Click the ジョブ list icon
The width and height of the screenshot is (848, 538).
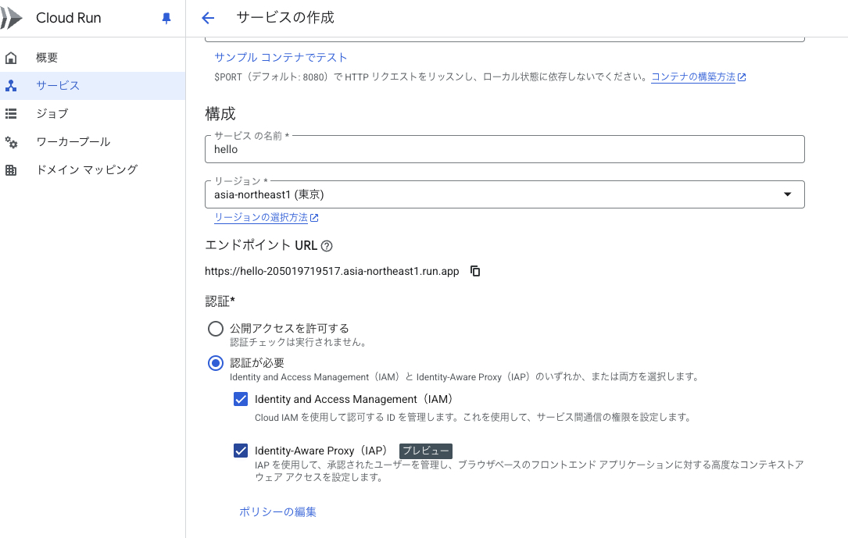pos(11,114)
